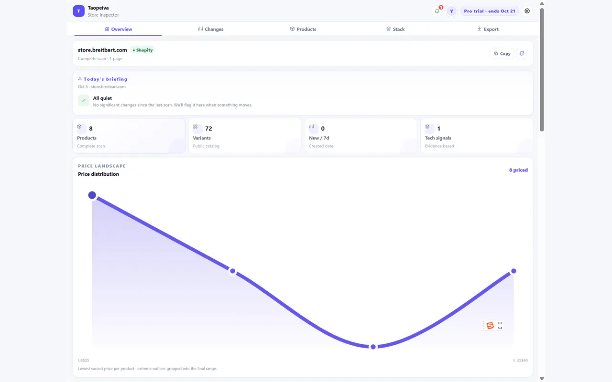Image resolution: width=612 pixels, height=382 pixels.
Task: Click Pro trial ends Oct 21 badge
Action: click(x=490, y=11)
